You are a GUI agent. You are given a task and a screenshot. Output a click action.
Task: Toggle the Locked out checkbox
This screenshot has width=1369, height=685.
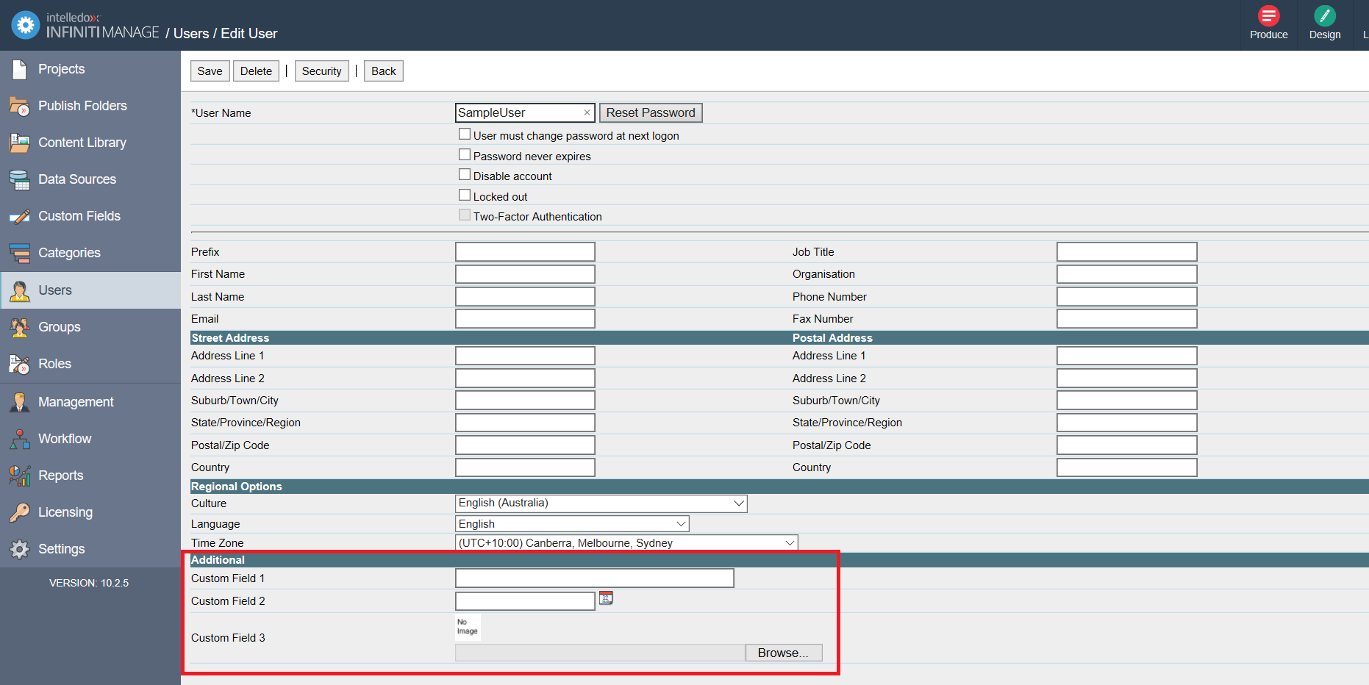(x=465, y=195)
